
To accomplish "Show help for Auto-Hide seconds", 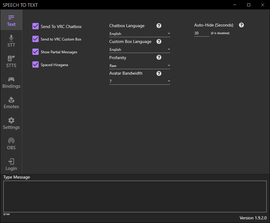I will [241, 25].
